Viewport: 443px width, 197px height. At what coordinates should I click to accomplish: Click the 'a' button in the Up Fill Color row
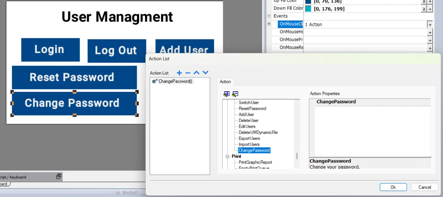pos(424,1)
